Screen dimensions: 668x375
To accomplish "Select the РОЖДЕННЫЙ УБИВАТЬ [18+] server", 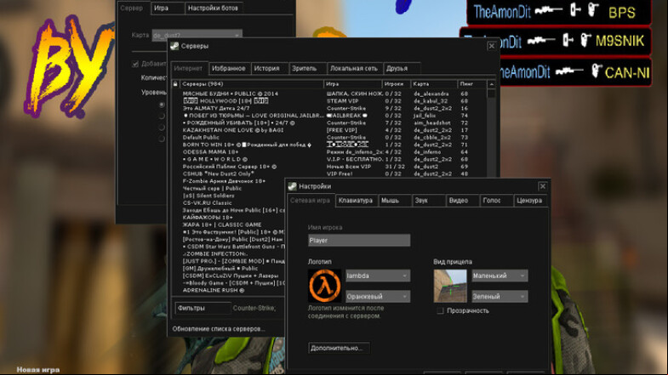I will 328,122.
